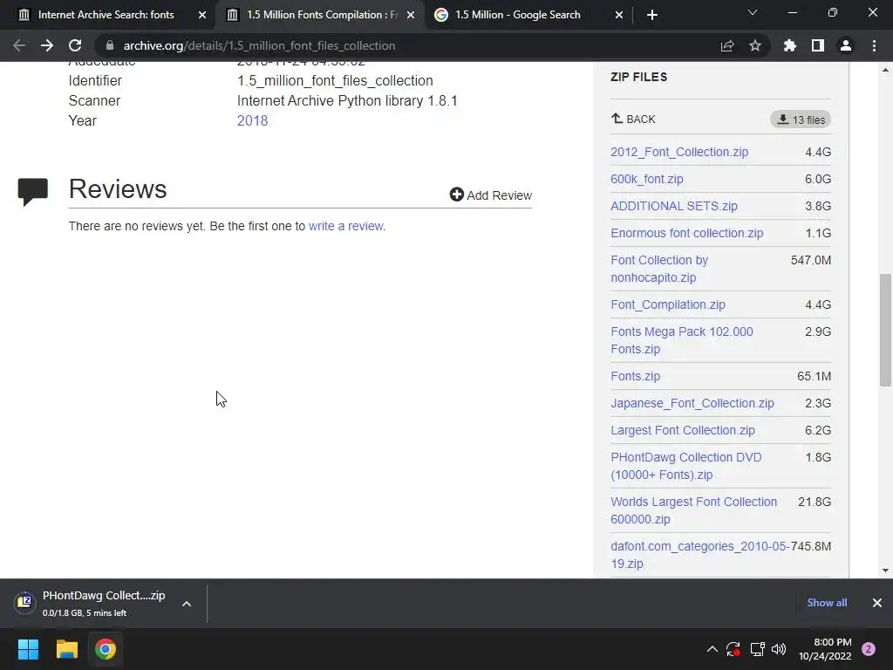Open the Chrome profile avatar
893x670 pixels.
846,45
